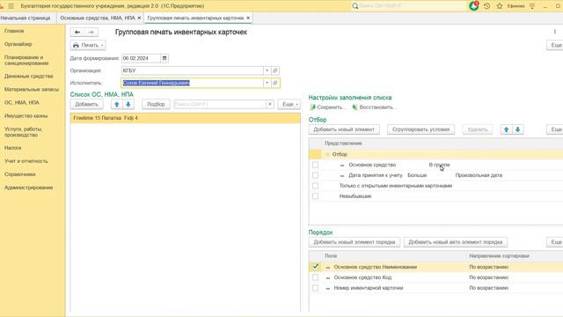Go forward with right arrow
The width and height of the screenshot is (563, 317).
coord(91,32)
